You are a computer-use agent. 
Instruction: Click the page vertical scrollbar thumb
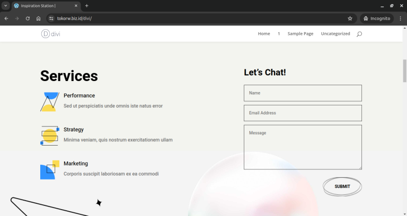[x=405, y=71]
